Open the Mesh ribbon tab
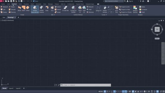Viewport: 165px width, 93px height. pos(20,4)
